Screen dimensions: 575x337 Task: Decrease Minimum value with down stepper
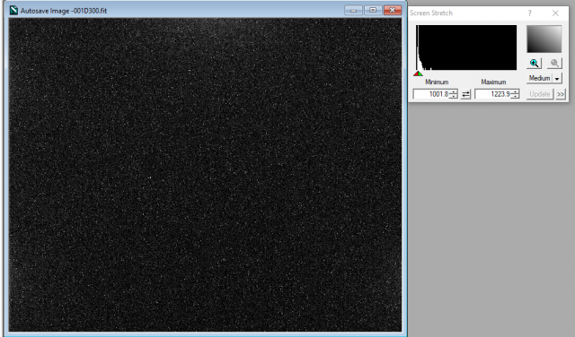point(454,97)
